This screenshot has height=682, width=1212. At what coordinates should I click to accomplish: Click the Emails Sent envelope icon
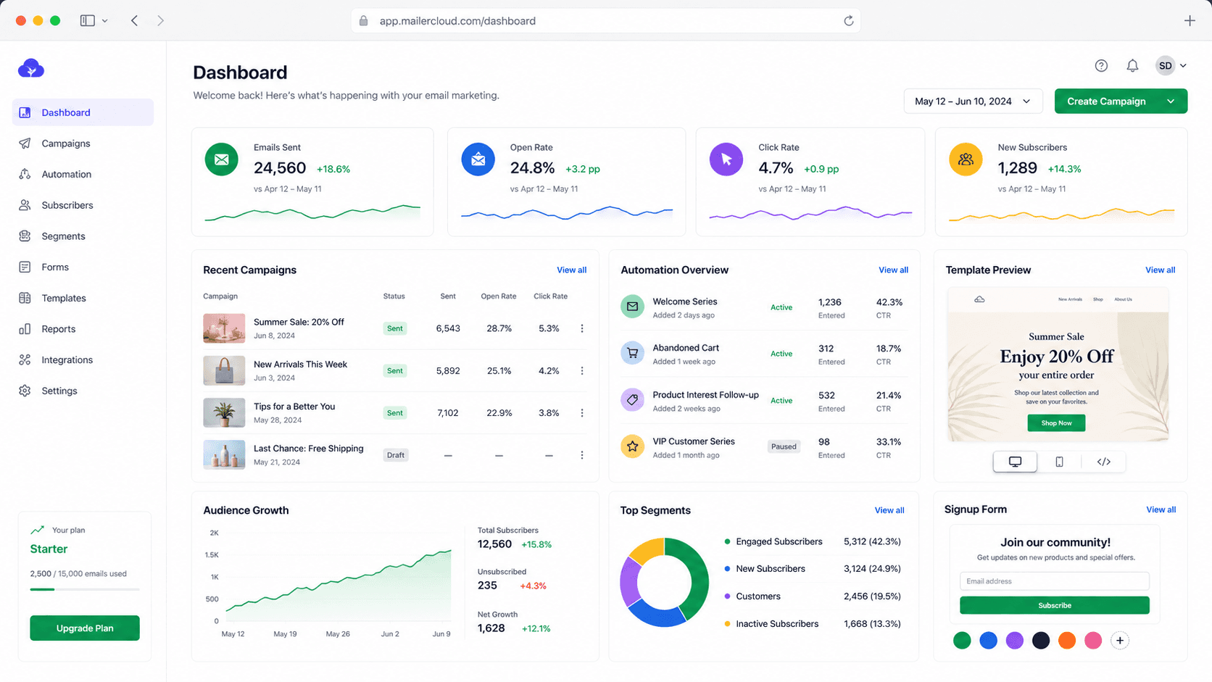tap(222, 159)
